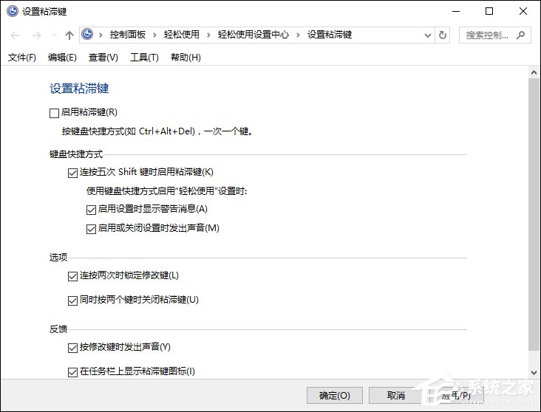Image resolution: width=541 pixels, height=412 pixels.
Task: Click text 使用键盘快捷方式启用"轻松使用"设置时
Action: pos(166,190)
